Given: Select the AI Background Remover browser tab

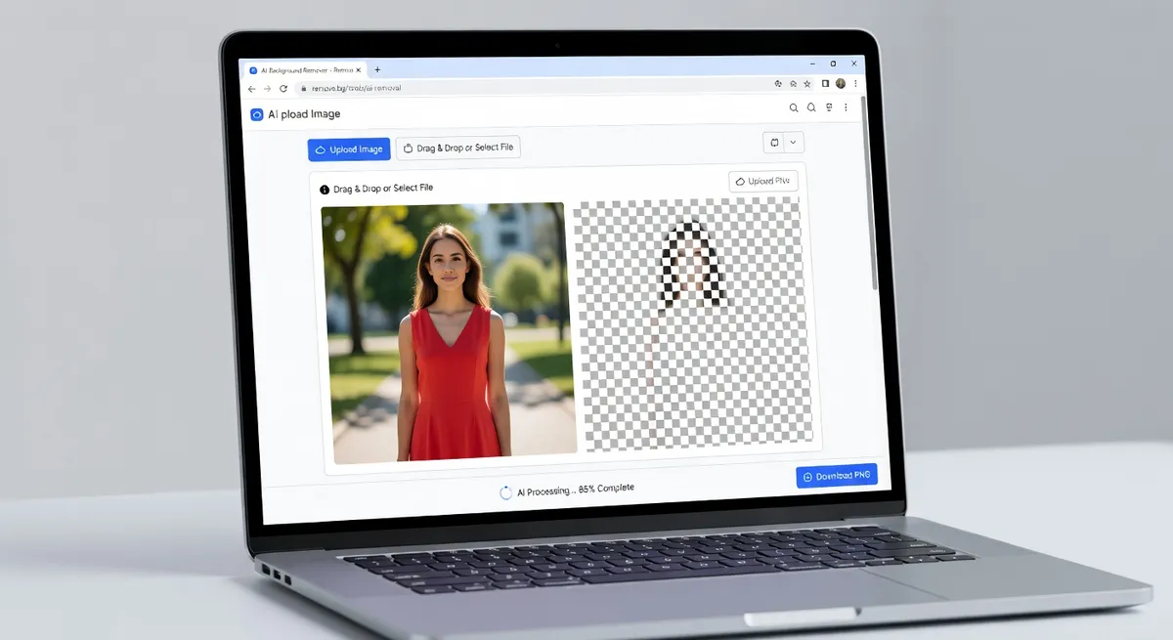Looking at the screenshot, I should pyautogui.click(x=304, y=70).
